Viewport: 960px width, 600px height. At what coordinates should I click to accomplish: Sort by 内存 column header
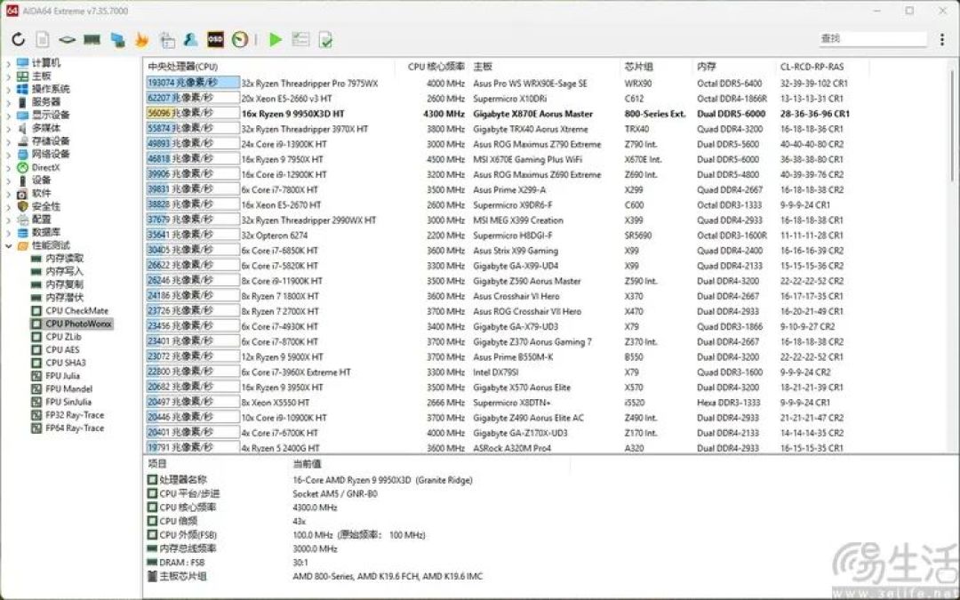(x=706, y=66)
